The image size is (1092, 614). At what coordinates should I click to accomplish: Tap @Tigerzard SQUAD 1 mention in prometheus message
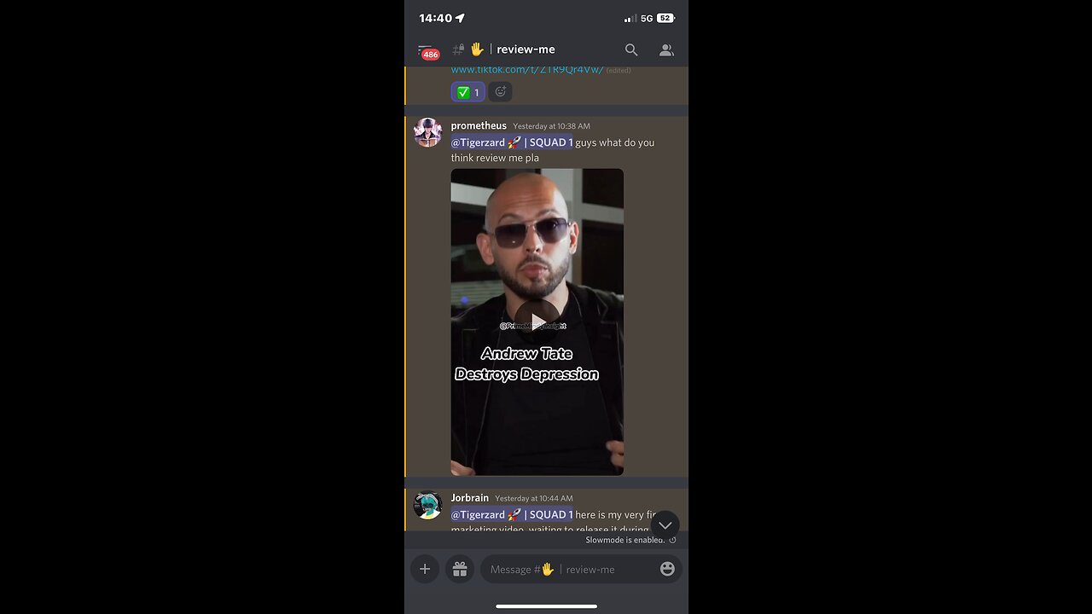coord(512,142)
